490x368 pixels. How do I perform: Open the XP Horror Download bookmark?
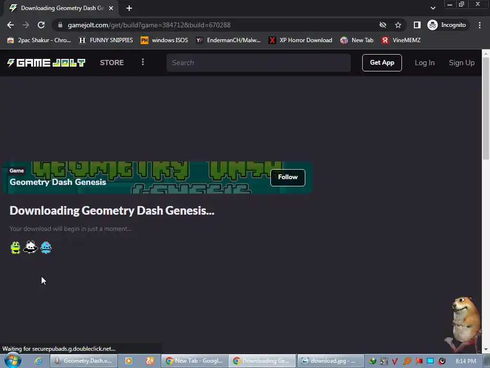(x=301, y=40)
